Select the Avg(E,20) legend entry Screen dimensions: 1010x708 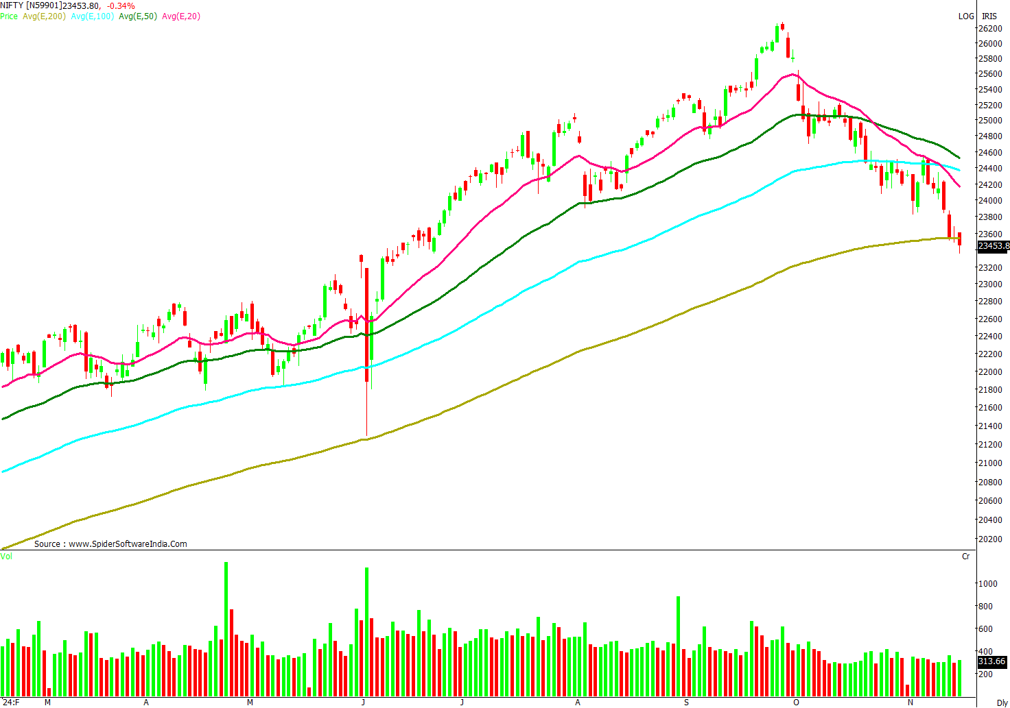point(181,16)
